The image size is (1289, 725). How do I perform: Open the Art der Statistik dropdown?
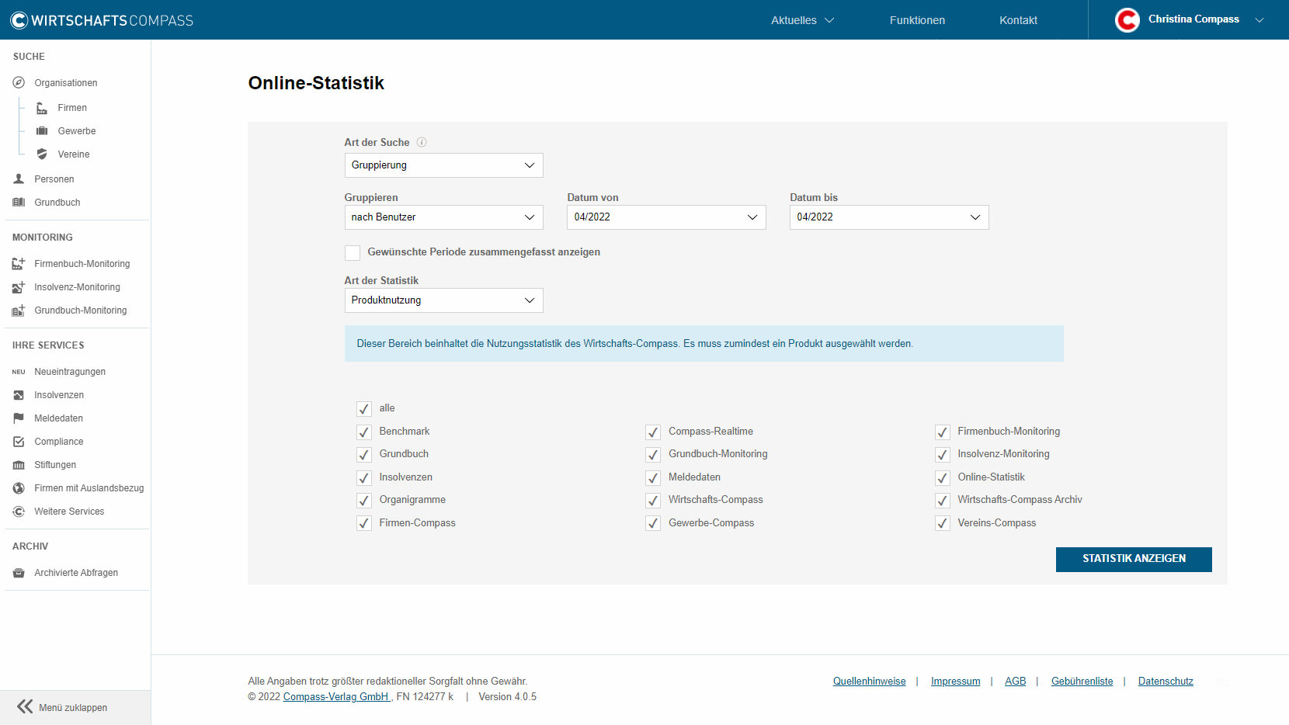[443, 300]
